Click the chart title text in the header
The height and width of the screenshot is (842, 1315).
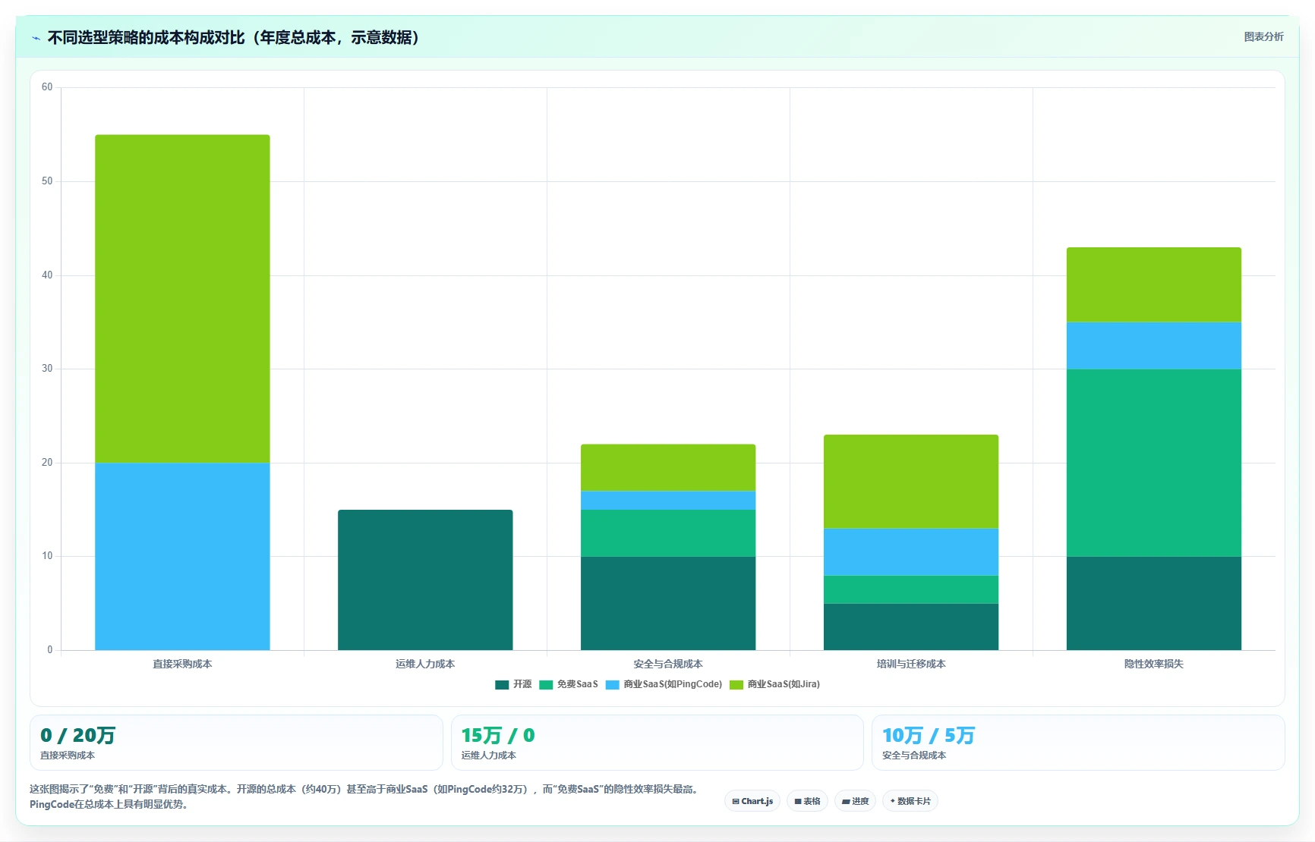(x=234, y=38)
